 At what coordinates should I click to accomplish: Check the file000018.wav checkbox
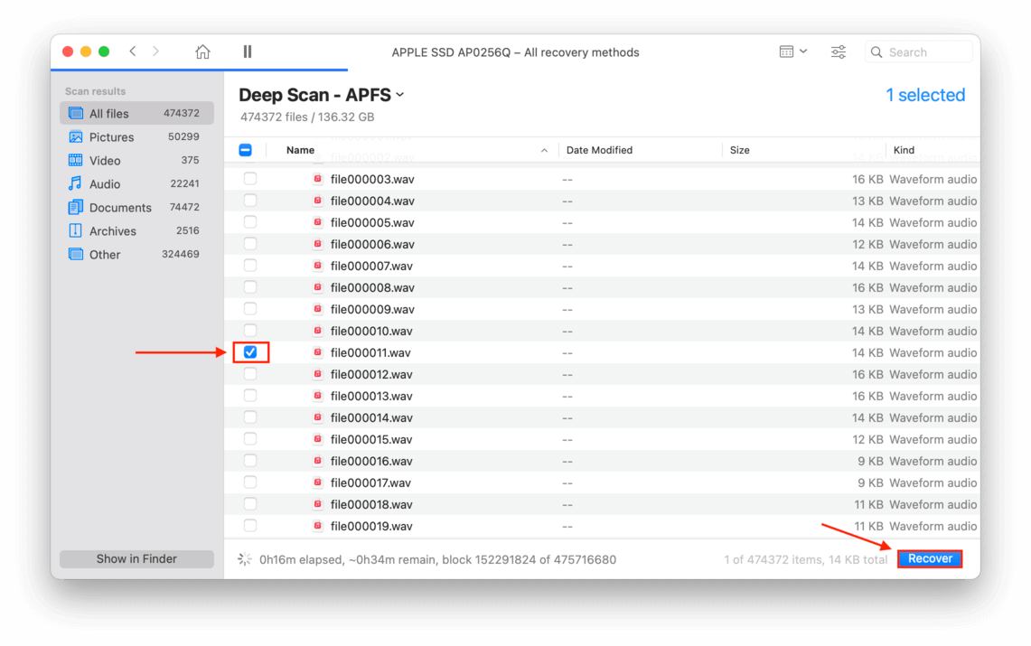click(250, 504)
